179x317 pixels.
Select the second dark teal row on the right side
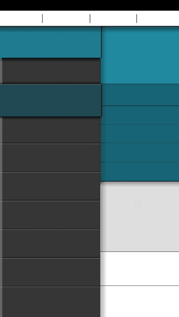click(140, 115)
